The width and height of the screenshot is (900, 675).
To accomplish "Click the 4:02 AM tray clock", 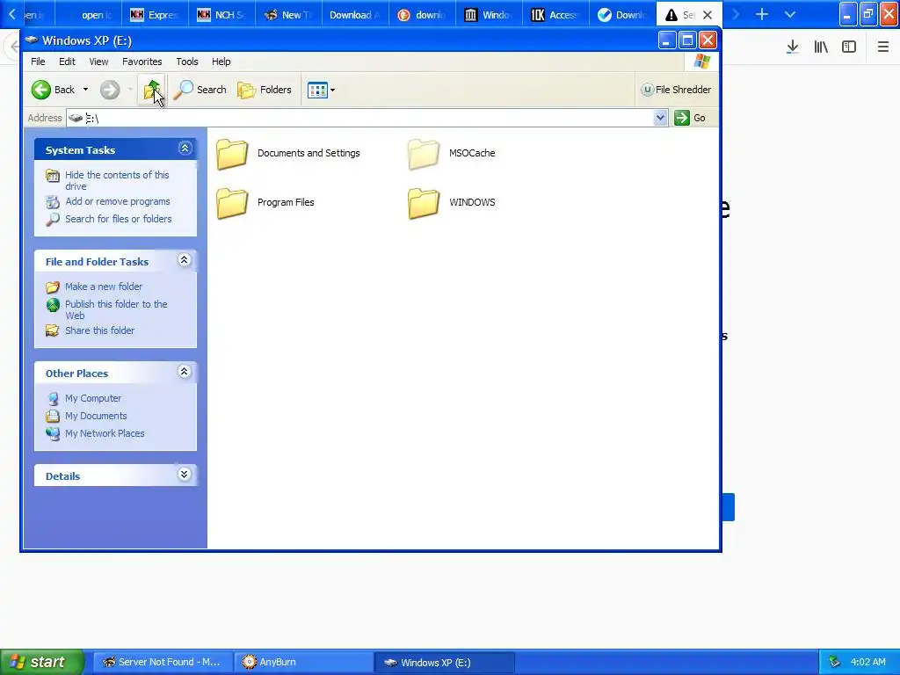I will [x=867, y=662].
